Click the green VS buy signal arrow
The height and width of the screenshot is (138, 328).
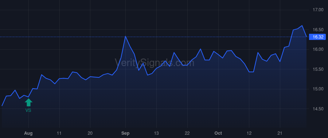click(x=28, y=102)
